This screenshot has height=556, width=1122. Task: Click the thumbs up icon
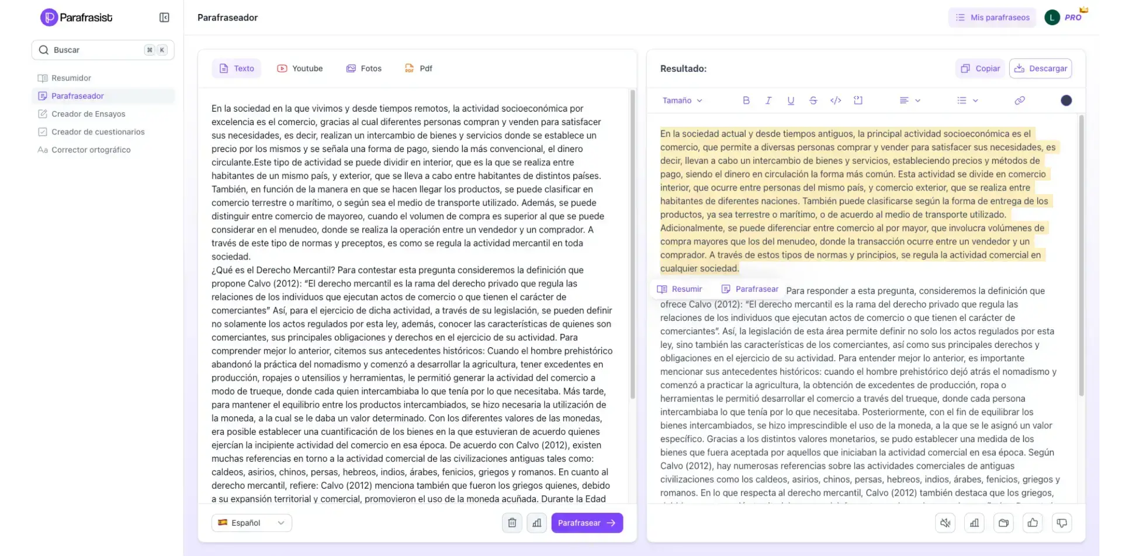click(1033, 523)
